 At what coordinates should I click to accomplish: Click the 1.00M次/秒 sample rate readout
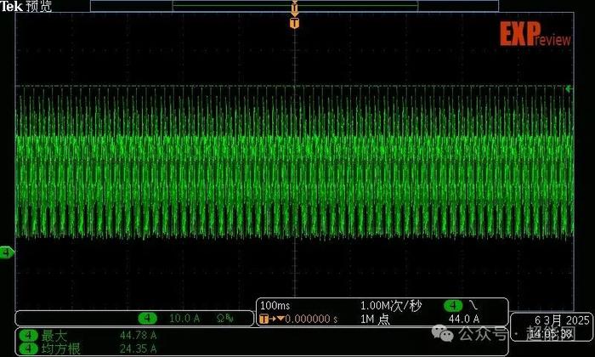point(391,305)
